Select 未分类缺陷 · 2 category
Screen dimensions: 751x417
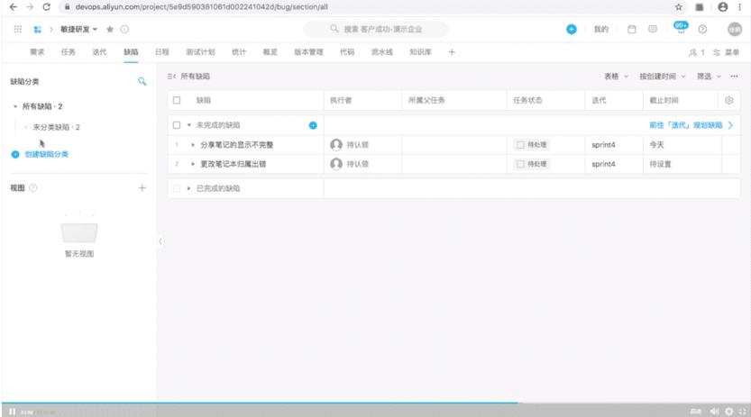click(x=56, y=127)
